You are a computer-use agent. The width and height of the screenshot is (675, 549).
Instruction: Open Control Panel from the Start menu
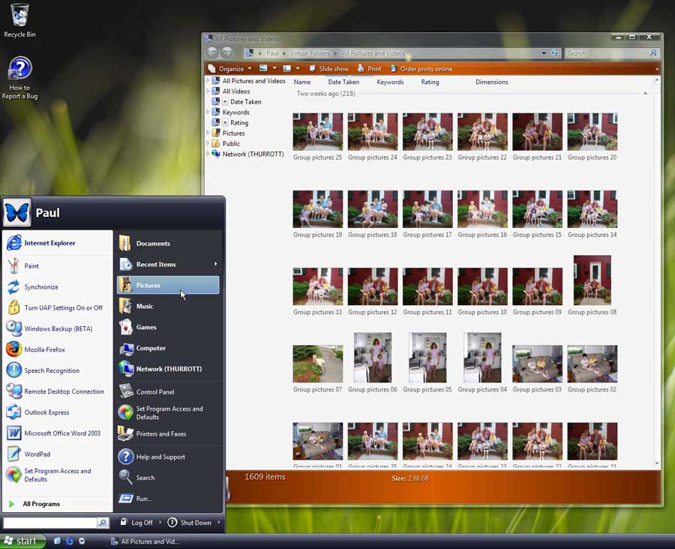coord(154,391)
